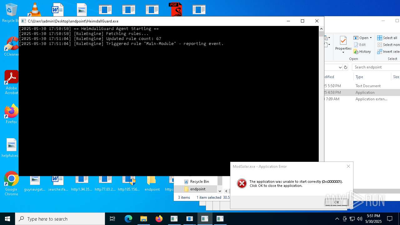Click Select none in Explorer ribbon
This screenshot has width=400, height=225.
pos(388,45)
